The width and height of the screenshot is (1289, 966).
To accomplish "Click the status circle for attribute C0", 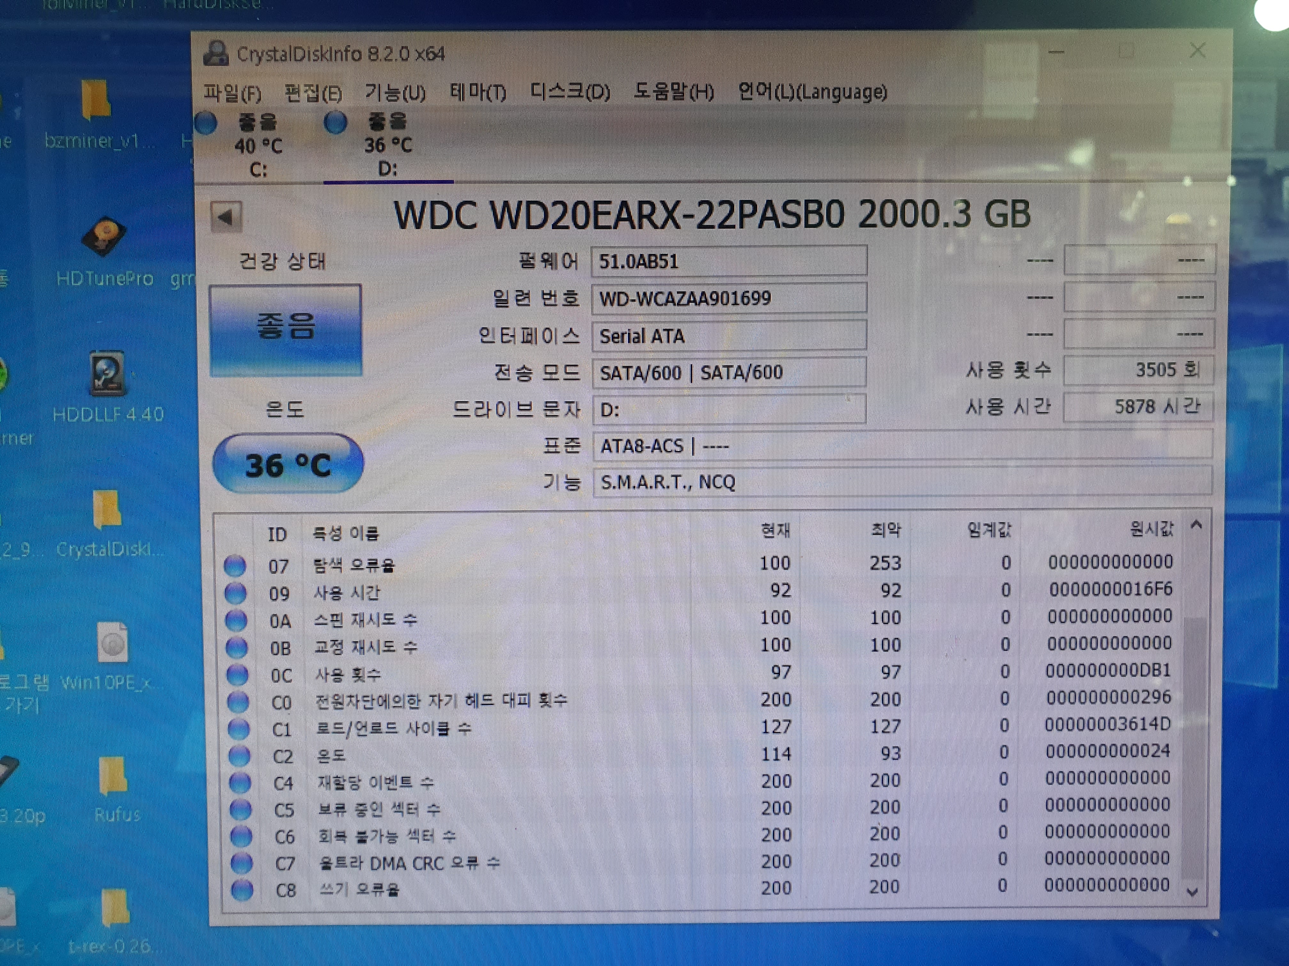I will (238, 701).
